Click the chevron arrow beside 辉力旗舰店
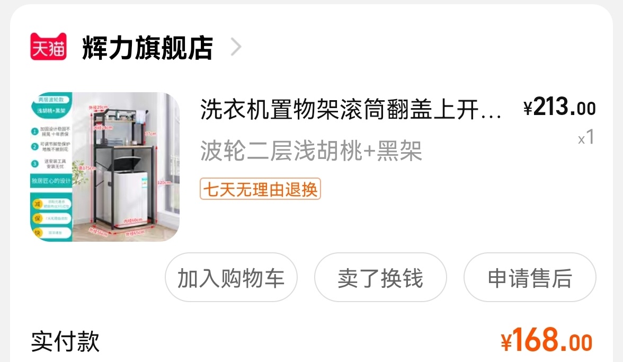This screenshot has height=362, width=623. pyautogui.click(x=236, y=47)
